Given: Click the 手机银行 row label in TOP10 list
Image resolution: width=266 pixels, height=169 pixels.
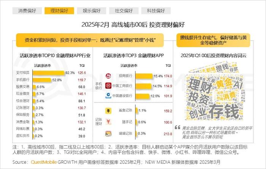Looking at the screenshot, I should [23, 79].
